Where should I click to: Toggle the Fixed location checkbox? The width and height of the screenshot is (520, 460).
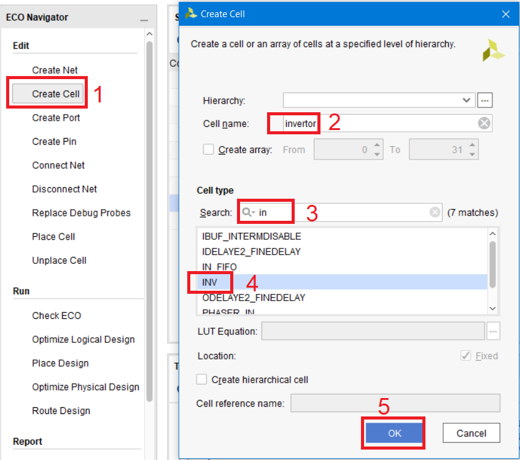point(465,356)
